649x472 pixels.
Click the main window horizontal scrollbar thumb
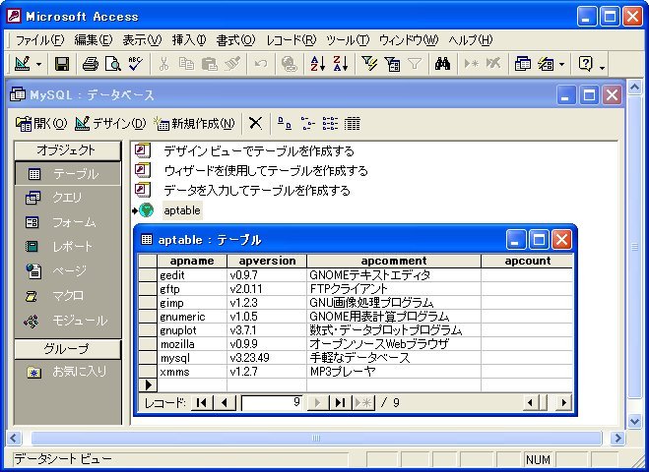pos(316,439)
